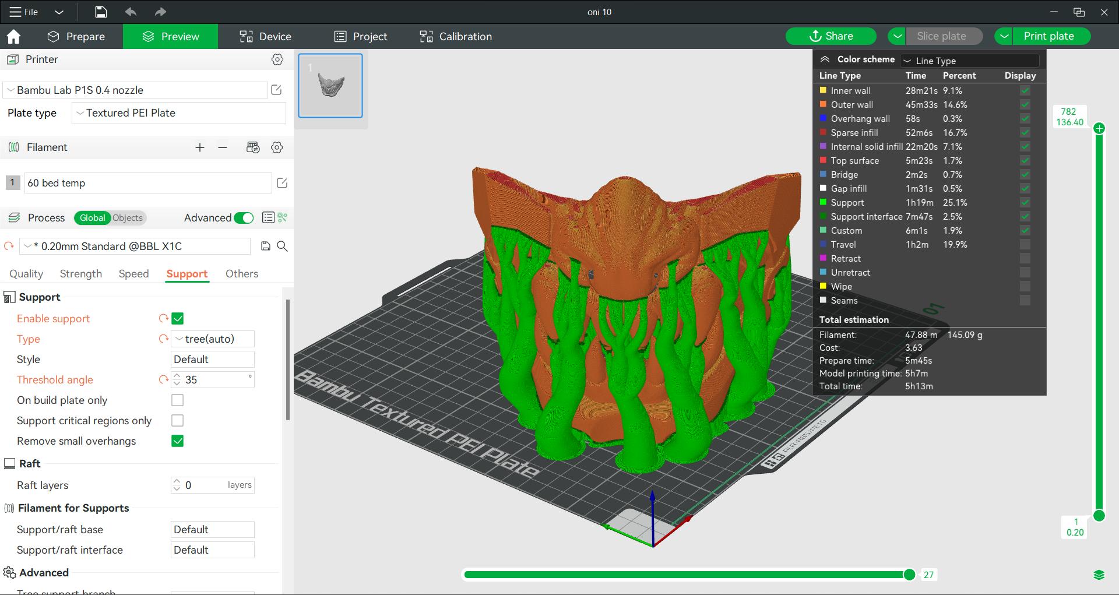The height and width of the screenshot is (595, 1119).
Task: Select the Global process mode
Action: (x=93, y=218)
